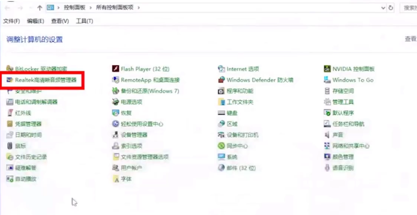Click the search box at top right
The width and height of the screenshot is (417, 215).
408,8
